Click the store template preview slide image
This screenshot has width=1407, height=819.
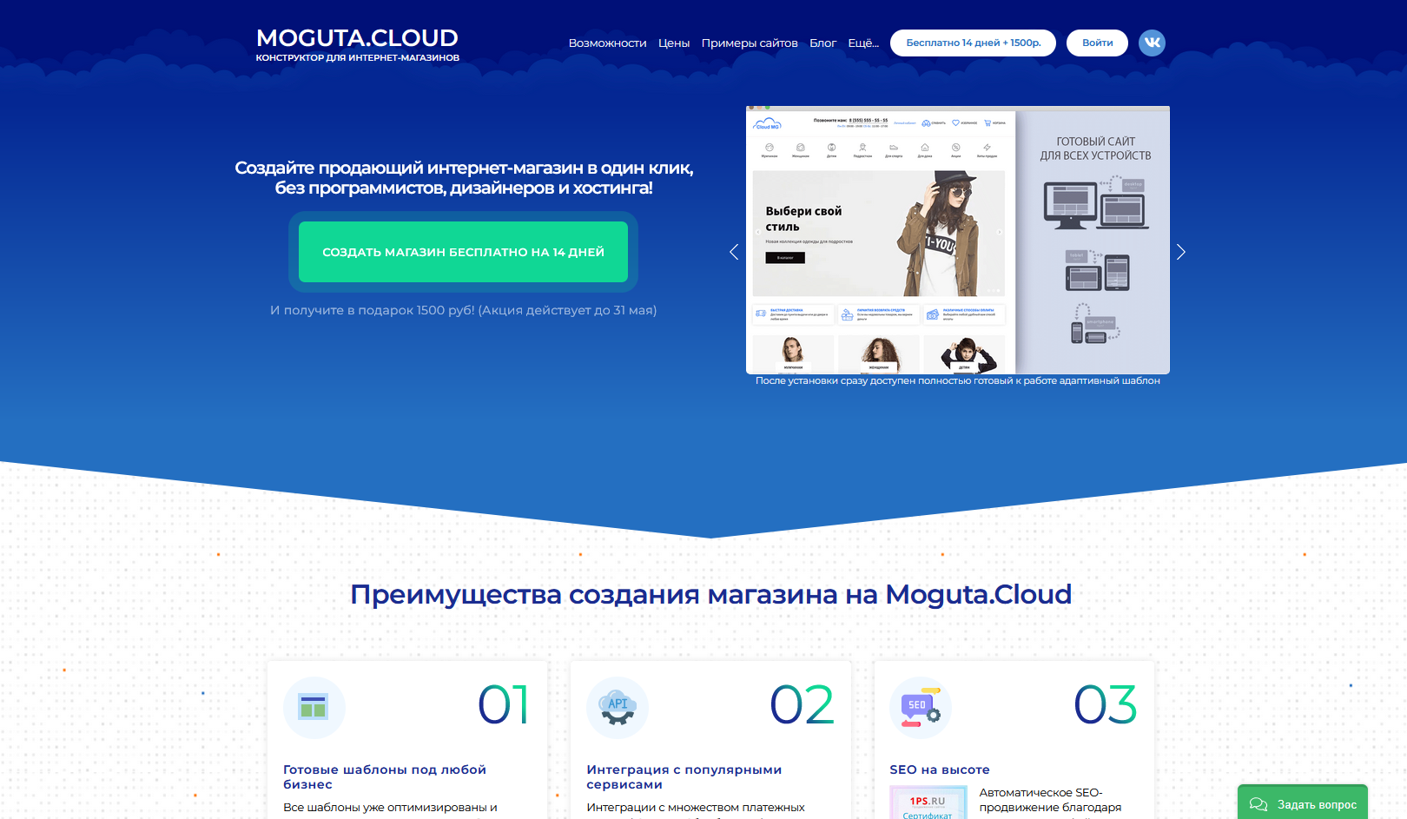[x=957, y=240]
